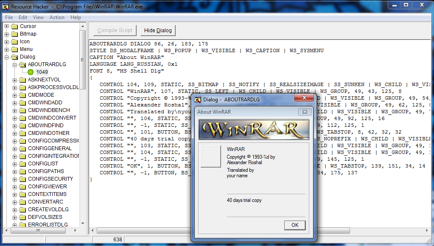Open the Action menu
The image size is (434, 246).
[57, 17]
